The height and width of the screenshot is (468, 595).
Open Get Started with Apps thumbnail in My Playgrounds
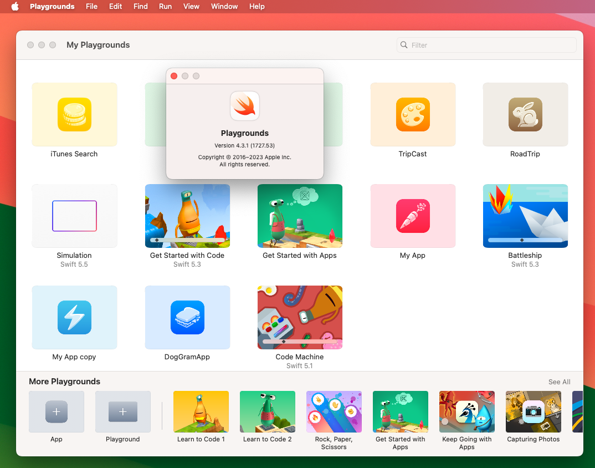point(300,216)
